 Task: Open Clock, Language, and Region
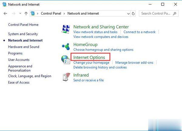tap(30, 76)
